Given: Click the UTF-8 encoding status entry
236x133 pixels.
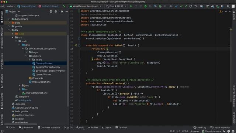Looking at the screenshot, I should (x=185, y=132).
